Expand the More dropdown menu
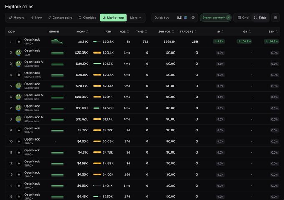Screen dimensions: 284x200 coord(135,18)
